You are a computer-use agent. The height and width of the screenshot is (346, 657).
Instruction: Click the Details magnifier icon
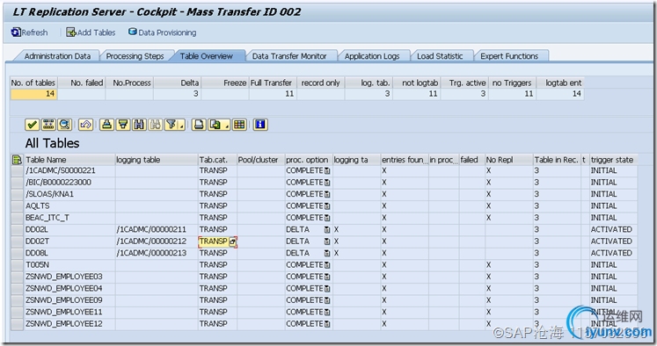pyautogui.click(x=64, y=125)
